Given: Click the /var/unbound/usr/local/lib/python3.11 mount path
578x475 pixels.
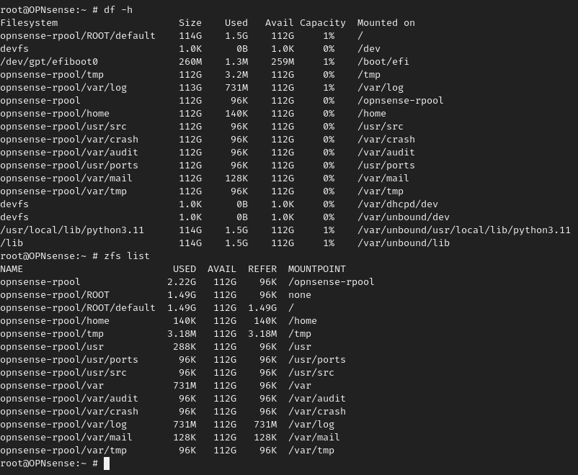Looking at the screenshot, I should (463, 230).
